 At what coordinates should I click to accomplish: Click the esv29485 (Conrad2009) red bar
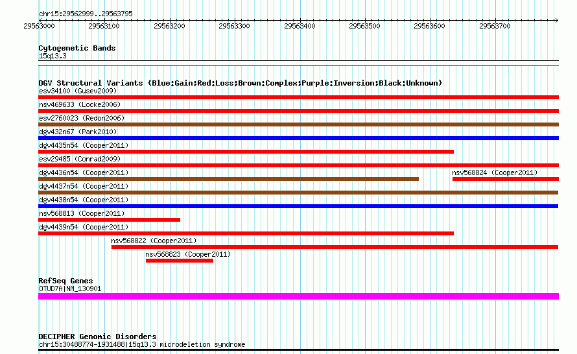(x=298, y=165)
